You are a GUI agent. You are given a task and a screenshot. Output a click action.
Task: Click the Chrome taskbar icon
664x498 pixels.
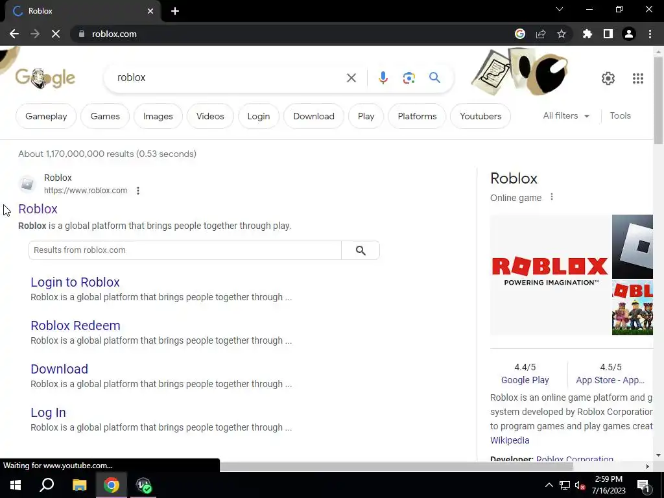click(112, 485)
